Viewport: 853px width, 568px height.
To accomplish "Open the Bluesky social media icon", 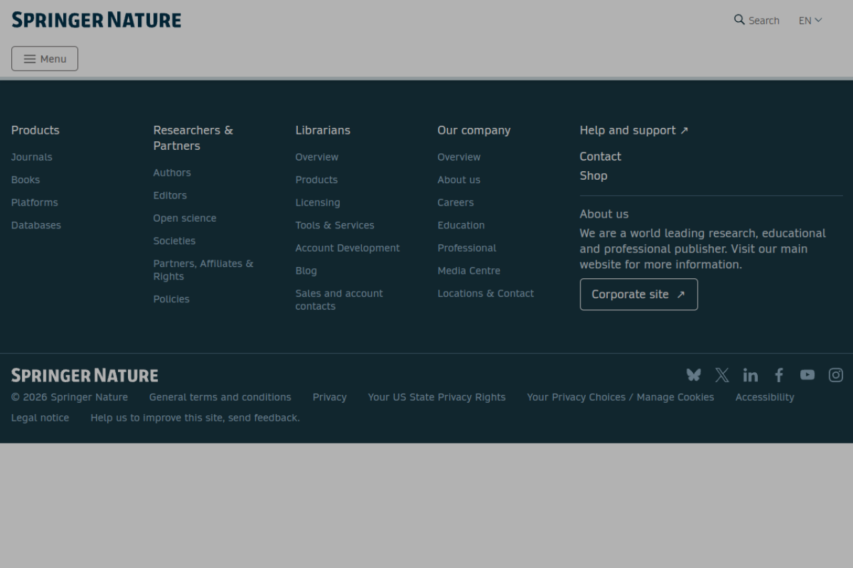I will [694, 375].
